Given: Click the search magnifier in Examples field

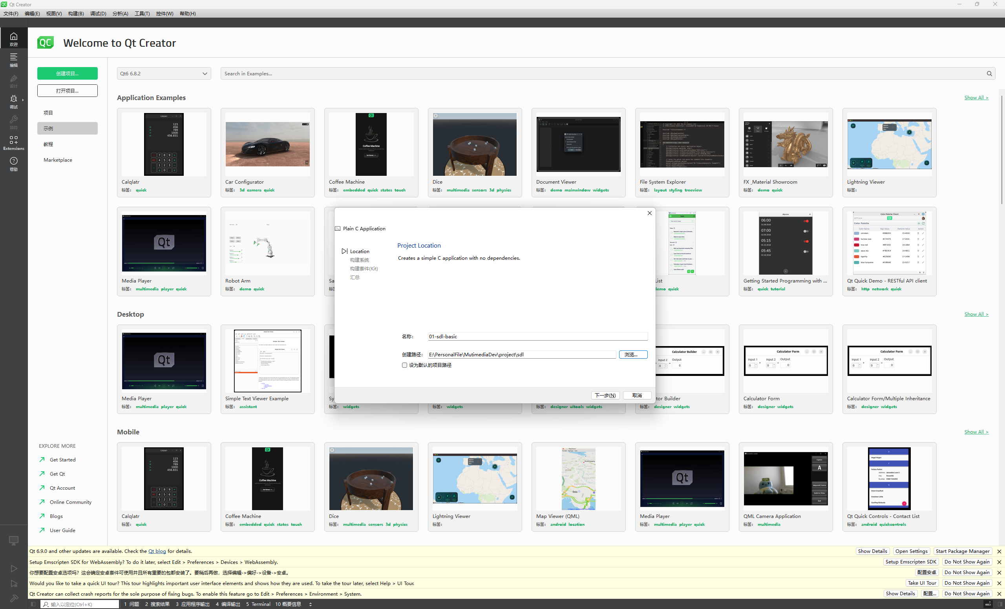Looking at the screenshot, I should [989, 74].
